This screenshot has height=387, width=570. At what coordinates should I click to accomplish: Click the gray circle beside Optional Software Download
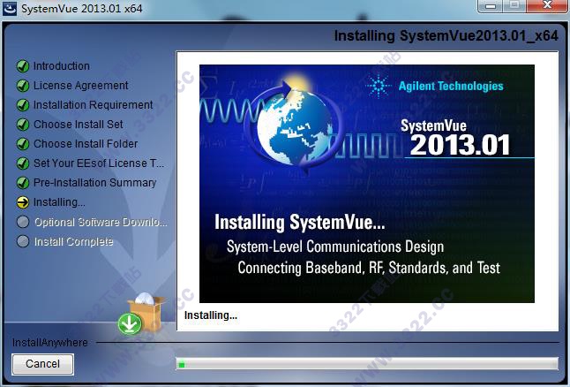tap(23, 222)
